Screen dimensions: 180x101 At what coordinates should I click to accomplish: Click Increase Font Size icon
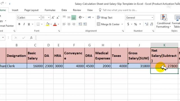click(53, 18)
